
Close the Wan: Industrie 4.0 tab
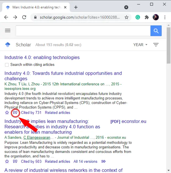pyautogui.click(x=65, y=7)
